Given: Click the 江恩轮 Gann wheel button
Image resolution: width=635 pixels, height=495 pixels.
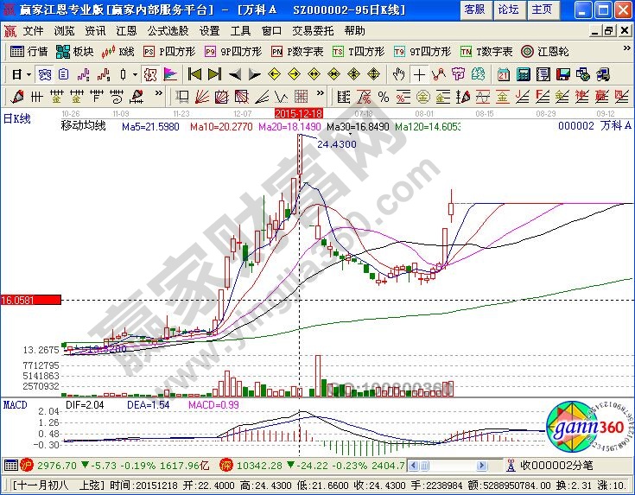Looking at the screenshot, I should coord(547,51).
